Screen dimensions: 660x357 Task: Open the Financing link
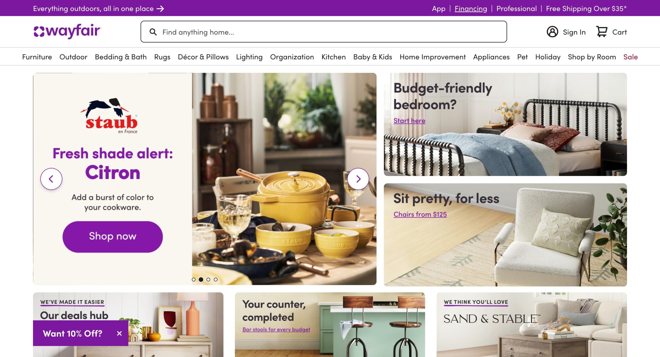pyautogui.click(x=471, y=9)
